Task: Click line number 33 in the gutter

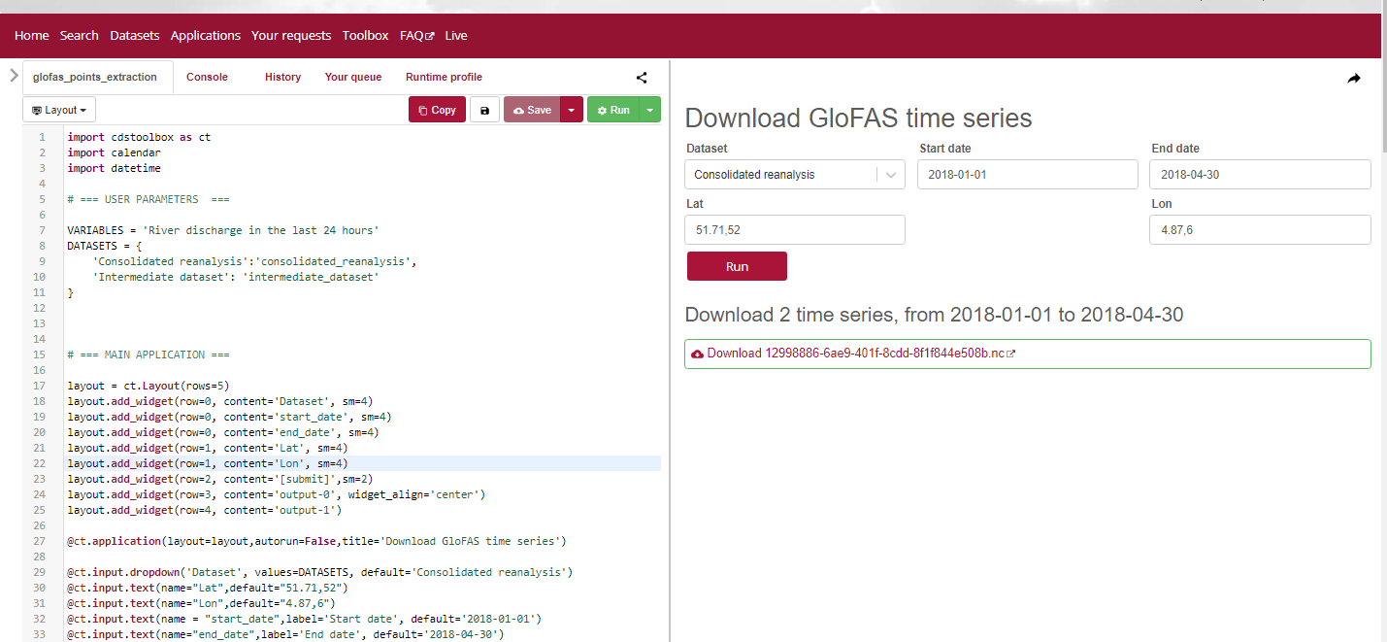Action: tap(40, 634)
